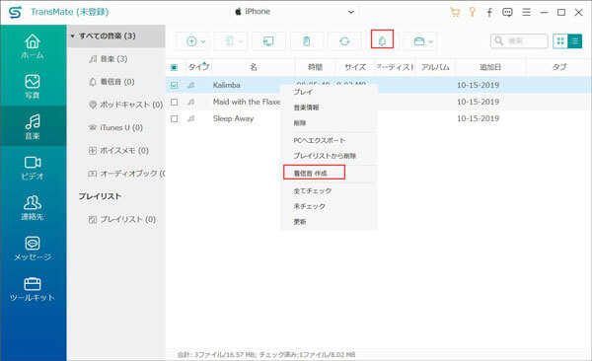Switch to list view
The image size is (592, 361).
pyautogui.click(x=574, y=41)
